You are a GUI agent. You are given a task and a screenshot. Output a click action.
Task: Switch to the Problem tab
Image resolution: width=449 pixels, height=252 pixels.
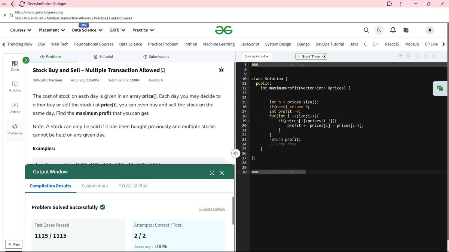tap(50, 57)
